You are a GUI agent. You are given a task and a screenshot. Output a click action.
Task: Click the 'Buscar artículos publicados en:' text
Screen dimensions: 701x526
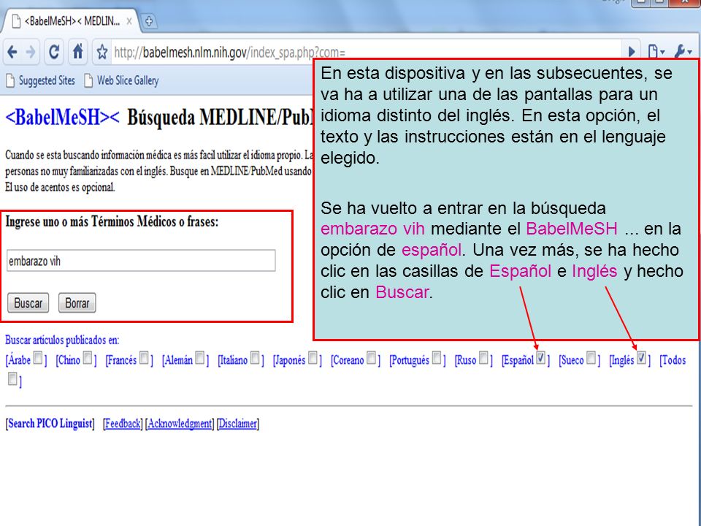pyautogui.click(x=62, y=340)
